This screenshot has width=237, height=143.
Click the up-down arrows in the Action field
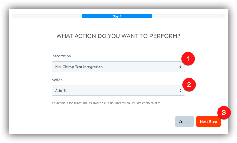point(180,91)
